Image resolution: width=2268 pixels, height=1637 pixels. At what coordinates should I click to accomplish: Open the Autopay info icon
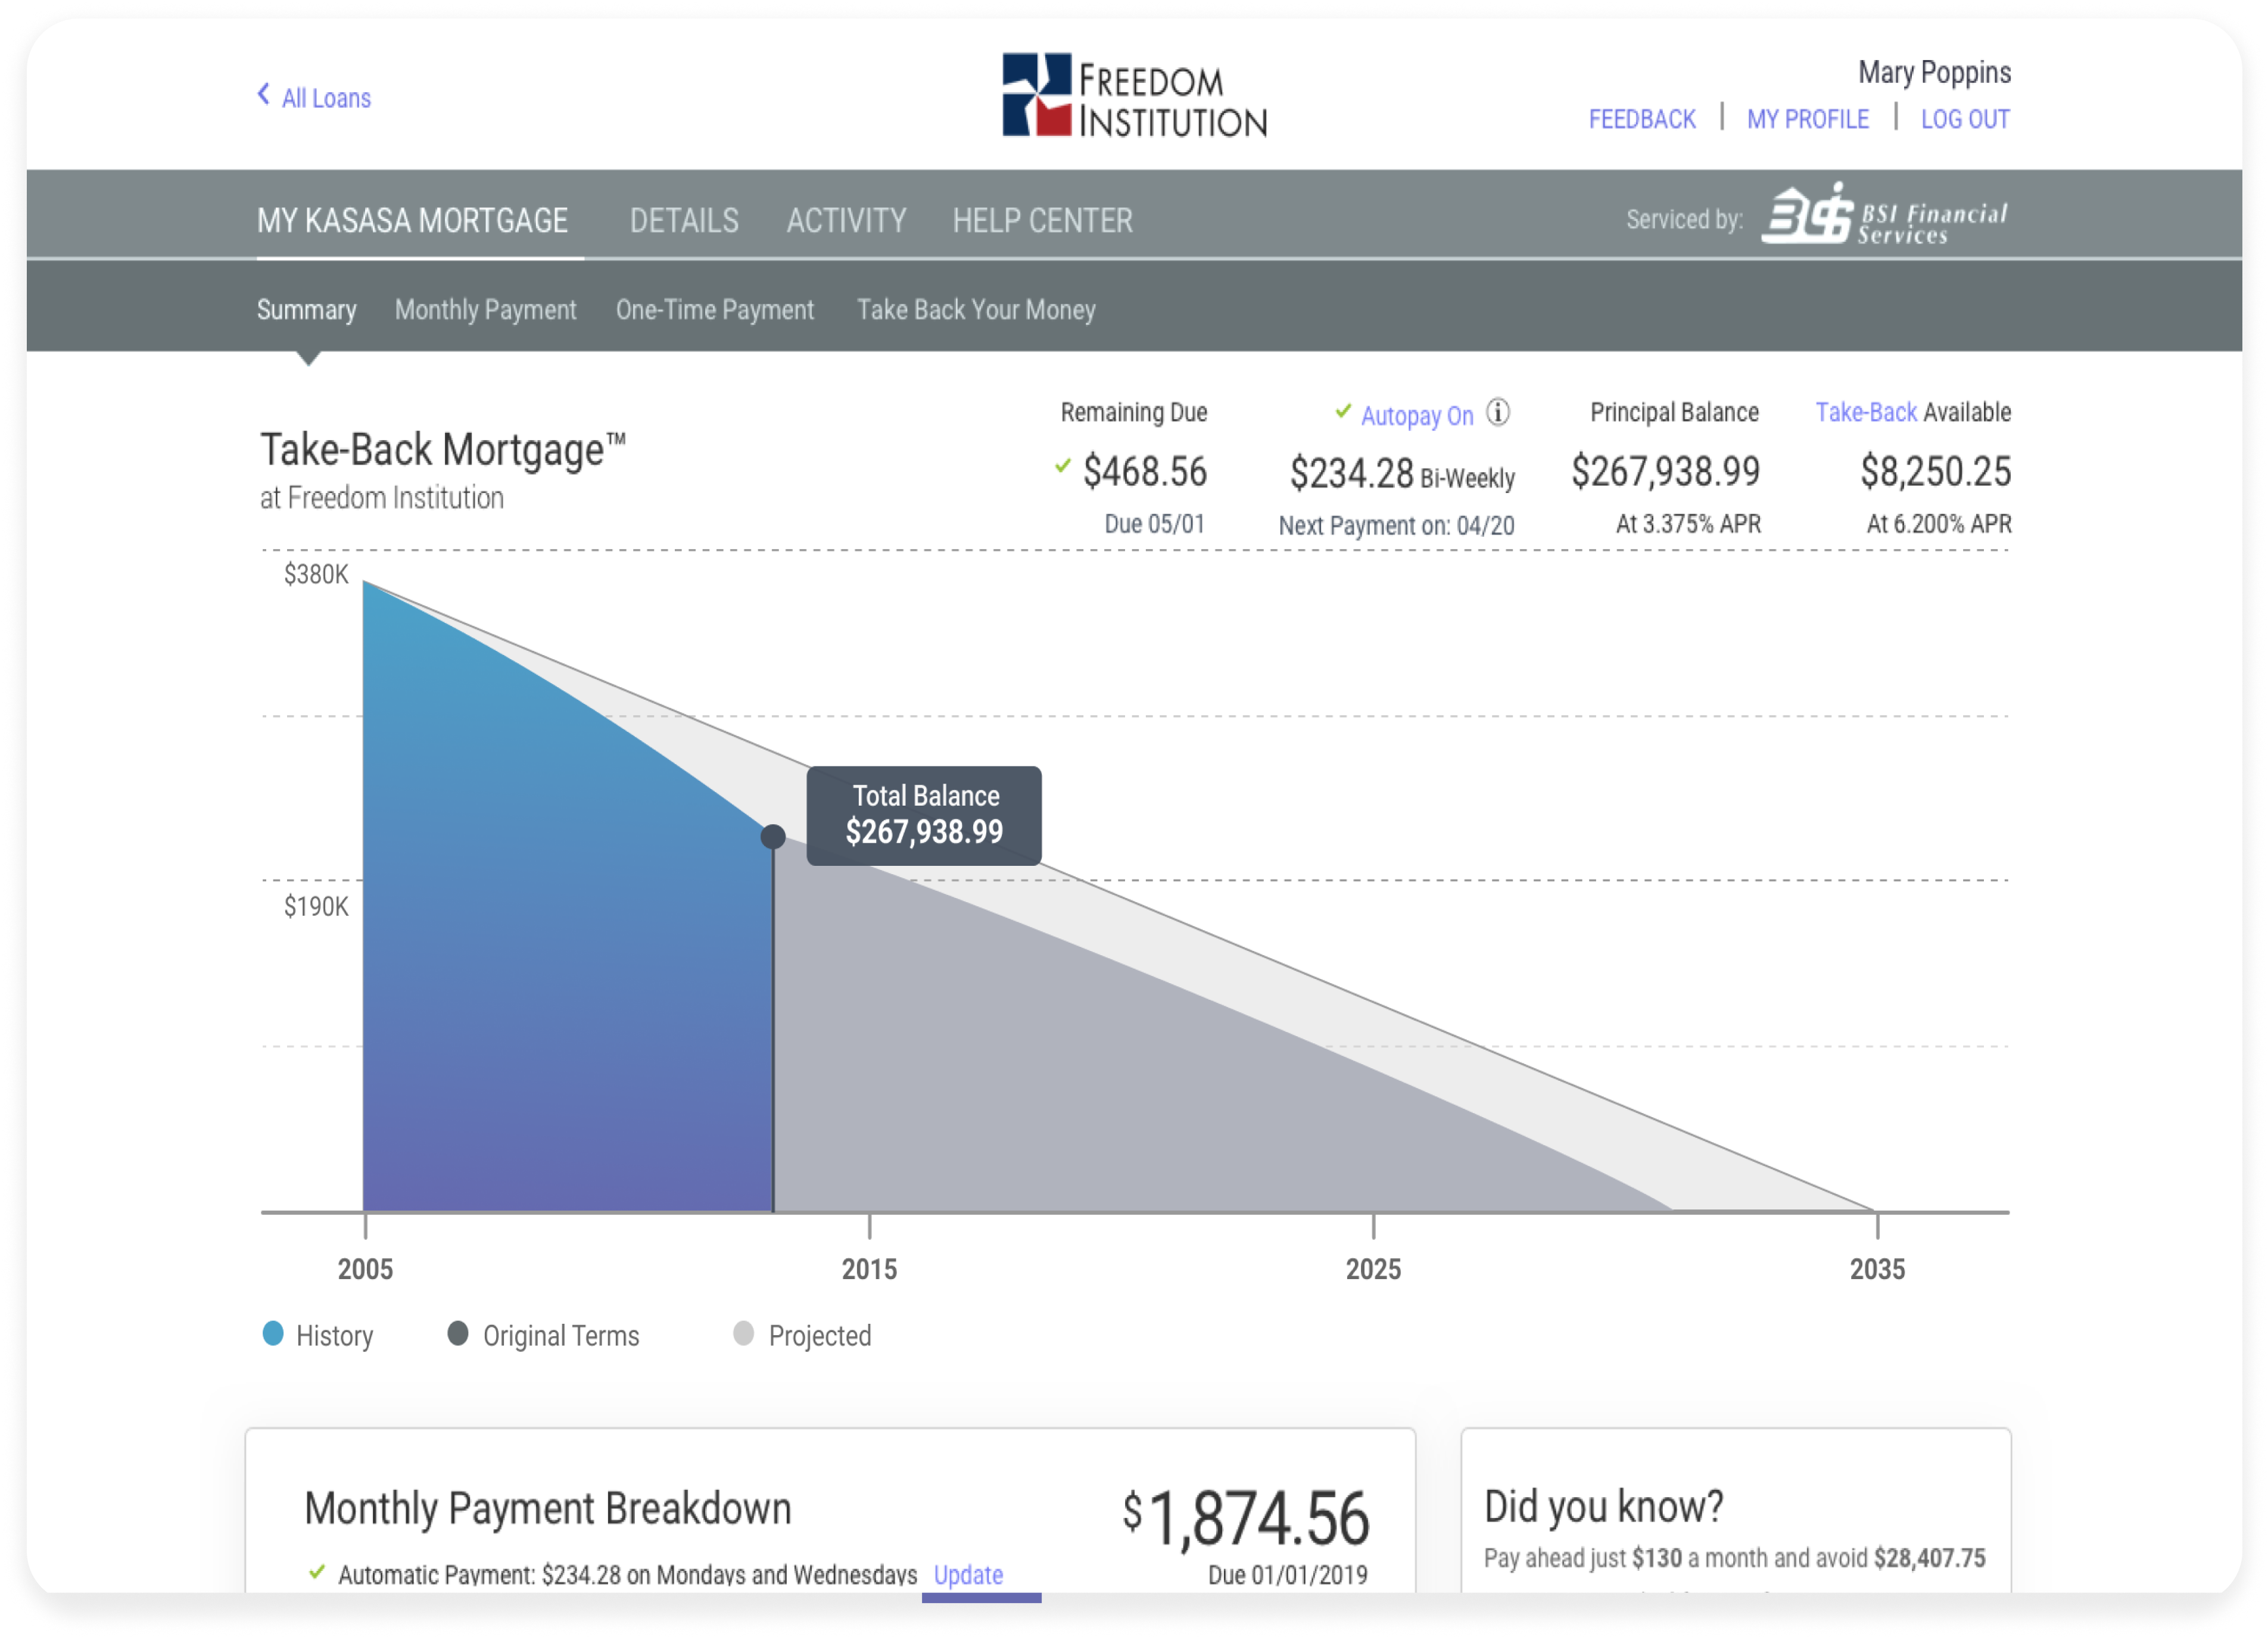point(1498,412)
